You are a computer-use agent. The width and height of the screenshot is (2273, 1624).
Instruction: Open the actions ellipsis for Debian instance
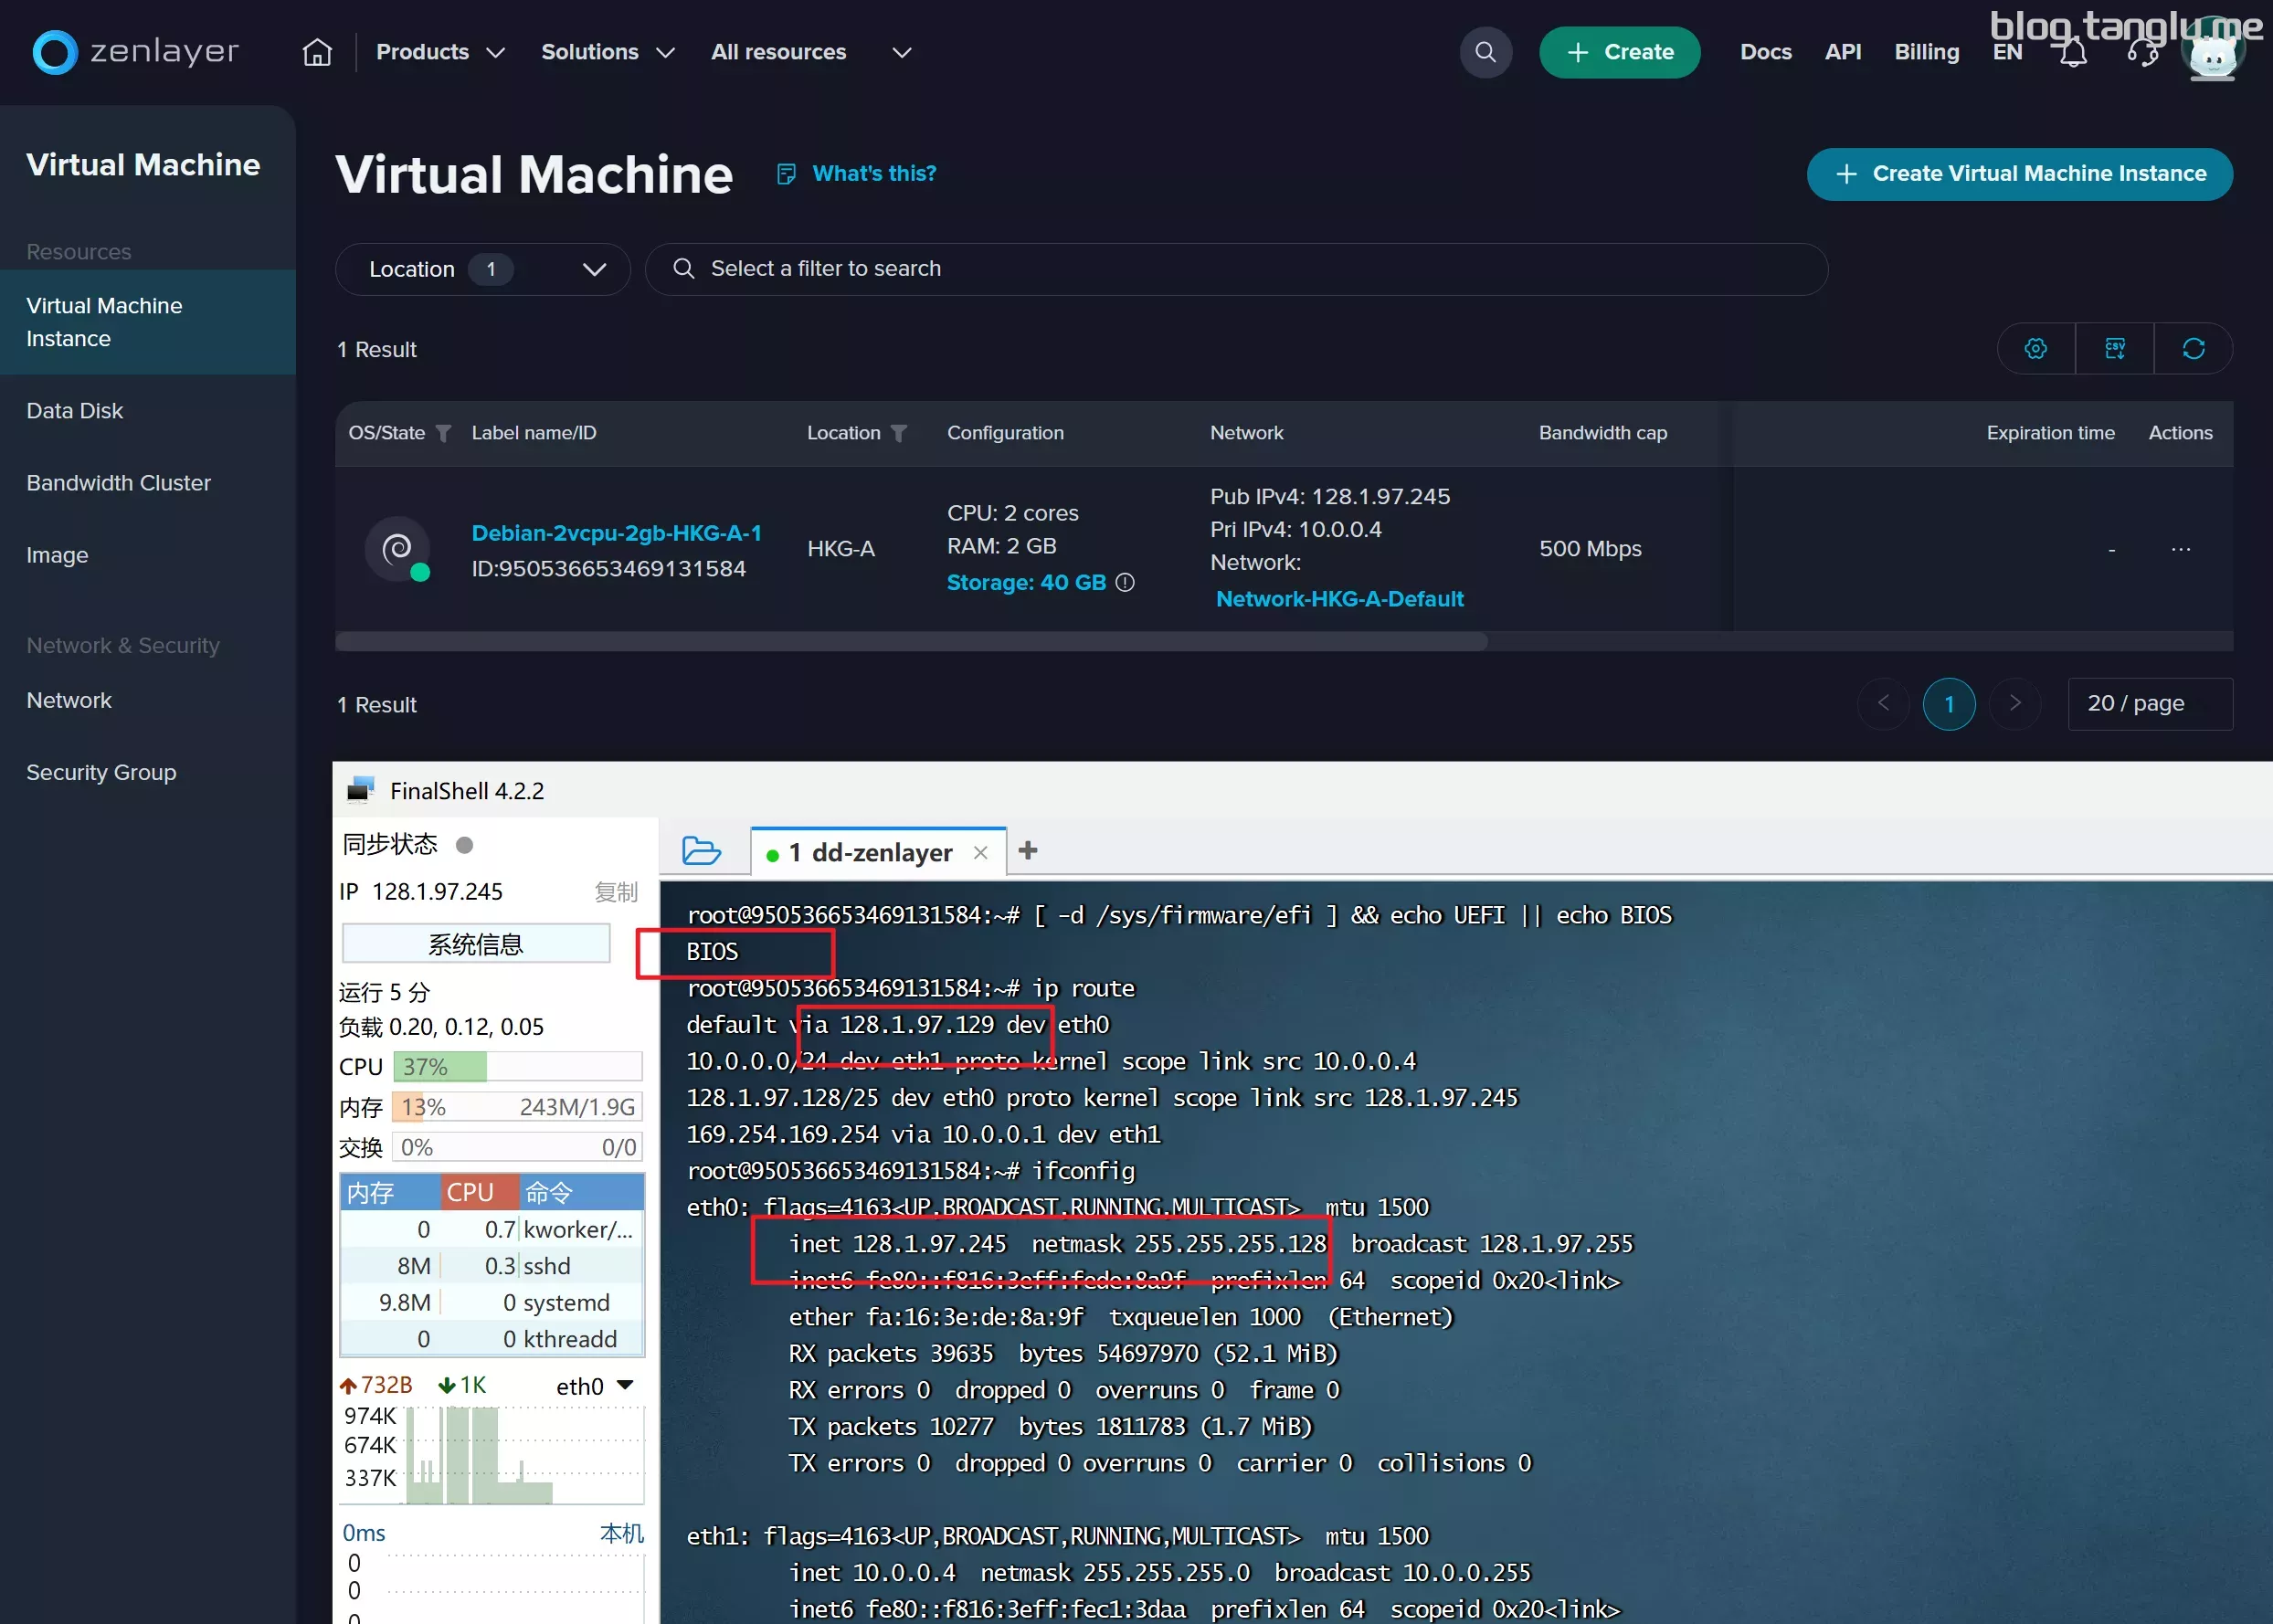coord(2181,549)
